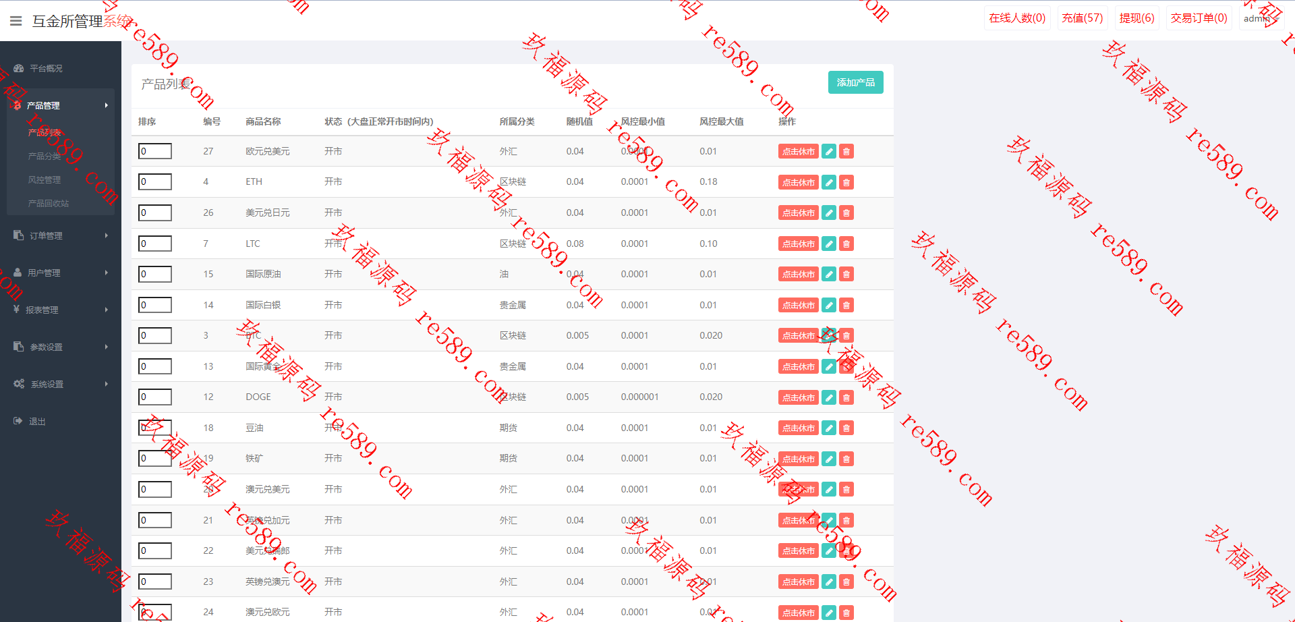Delete the 欧元兑美元 product with trash icon
This screenshot has width=1295, height=622.
[846, 152]
